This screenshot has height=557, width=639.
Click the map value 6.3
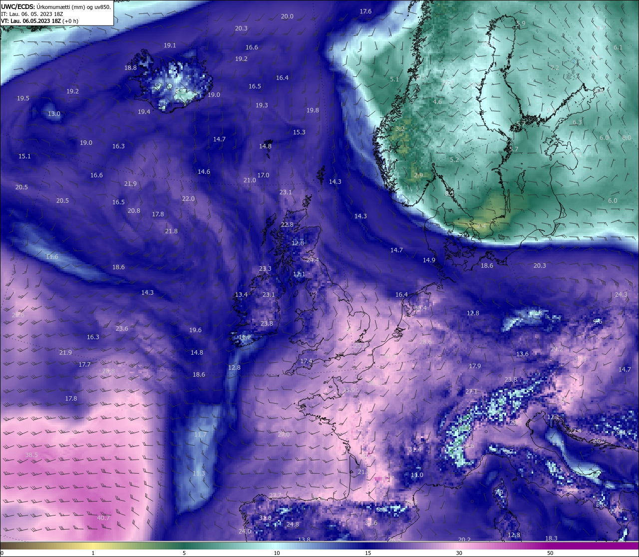pyautogui.click(x=577, y=122)
